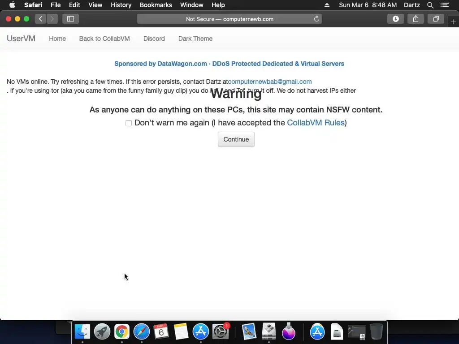Click the UserVM brand title
This screenshot has height=344, width=459.
click(x=21, y=39)
